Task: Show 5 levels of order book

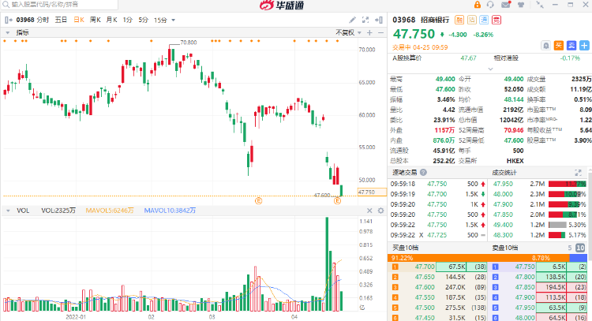Action: click(570, 248)
